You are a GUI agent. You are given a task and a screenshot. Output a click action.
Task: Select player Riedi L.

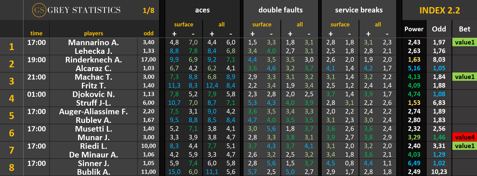tap(93, 146)
